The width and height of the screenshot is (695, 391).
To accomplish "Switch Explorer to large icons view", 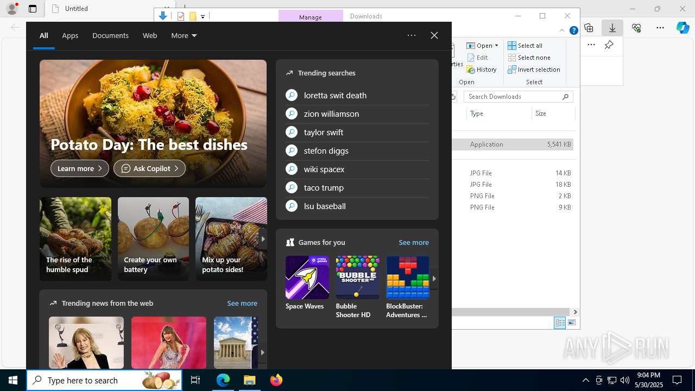I will 571,323.
